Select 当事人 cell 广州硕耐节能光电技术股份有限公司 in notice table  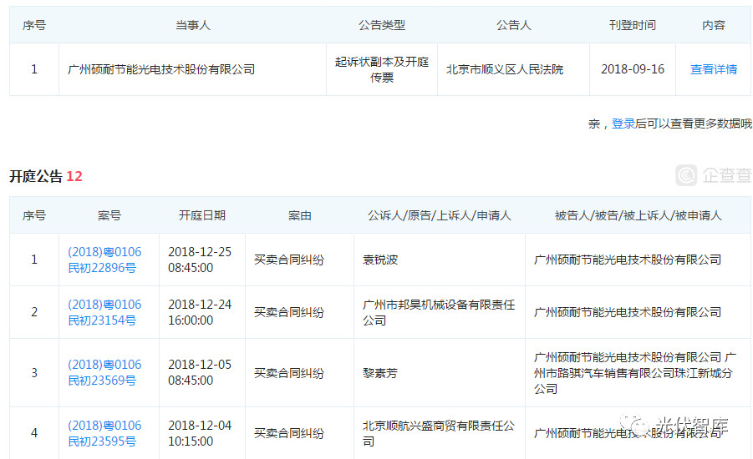click(x=161, y=69)
